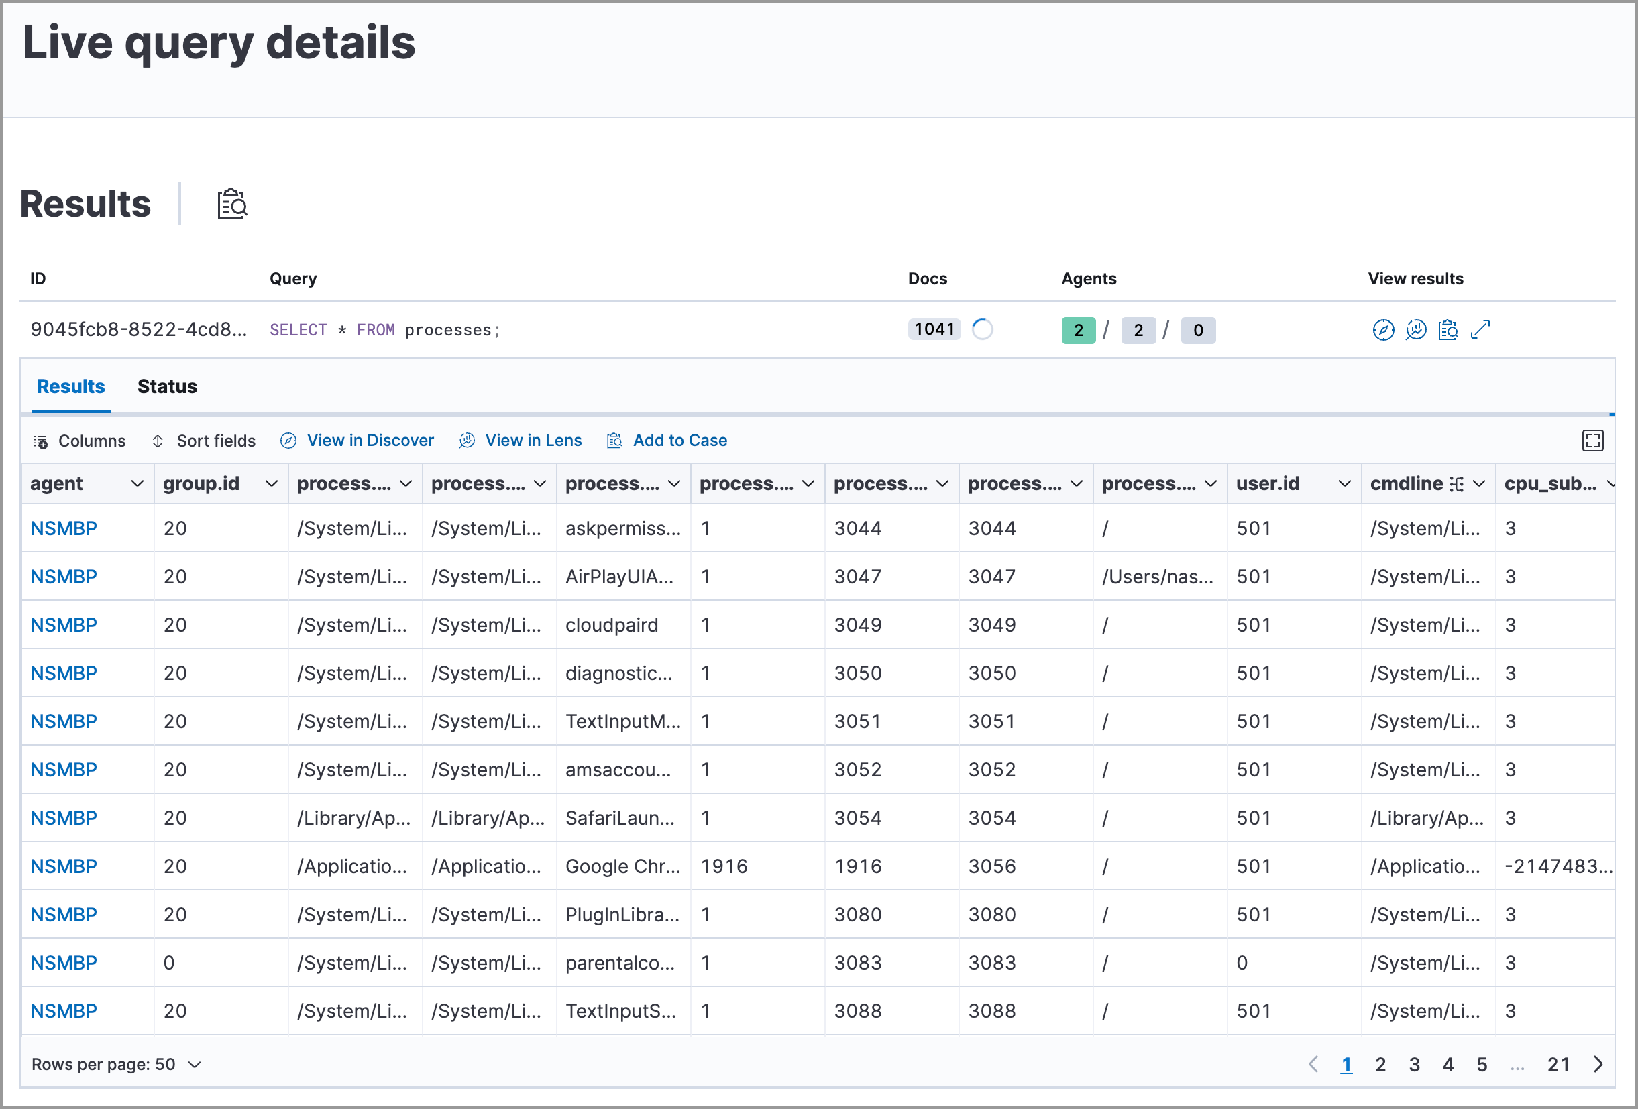Open user.id column header dropdown
Viewport: 1638px width, 1109px height.
tap(1344, 484)
